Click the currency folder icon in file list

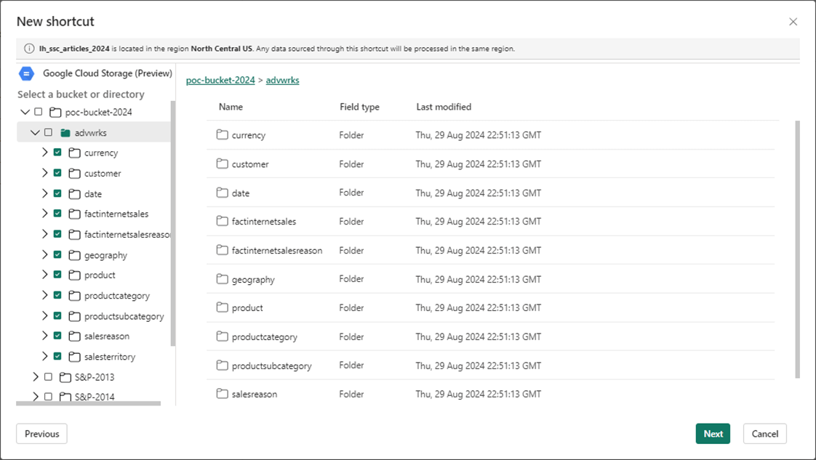(x=223, y=134)
